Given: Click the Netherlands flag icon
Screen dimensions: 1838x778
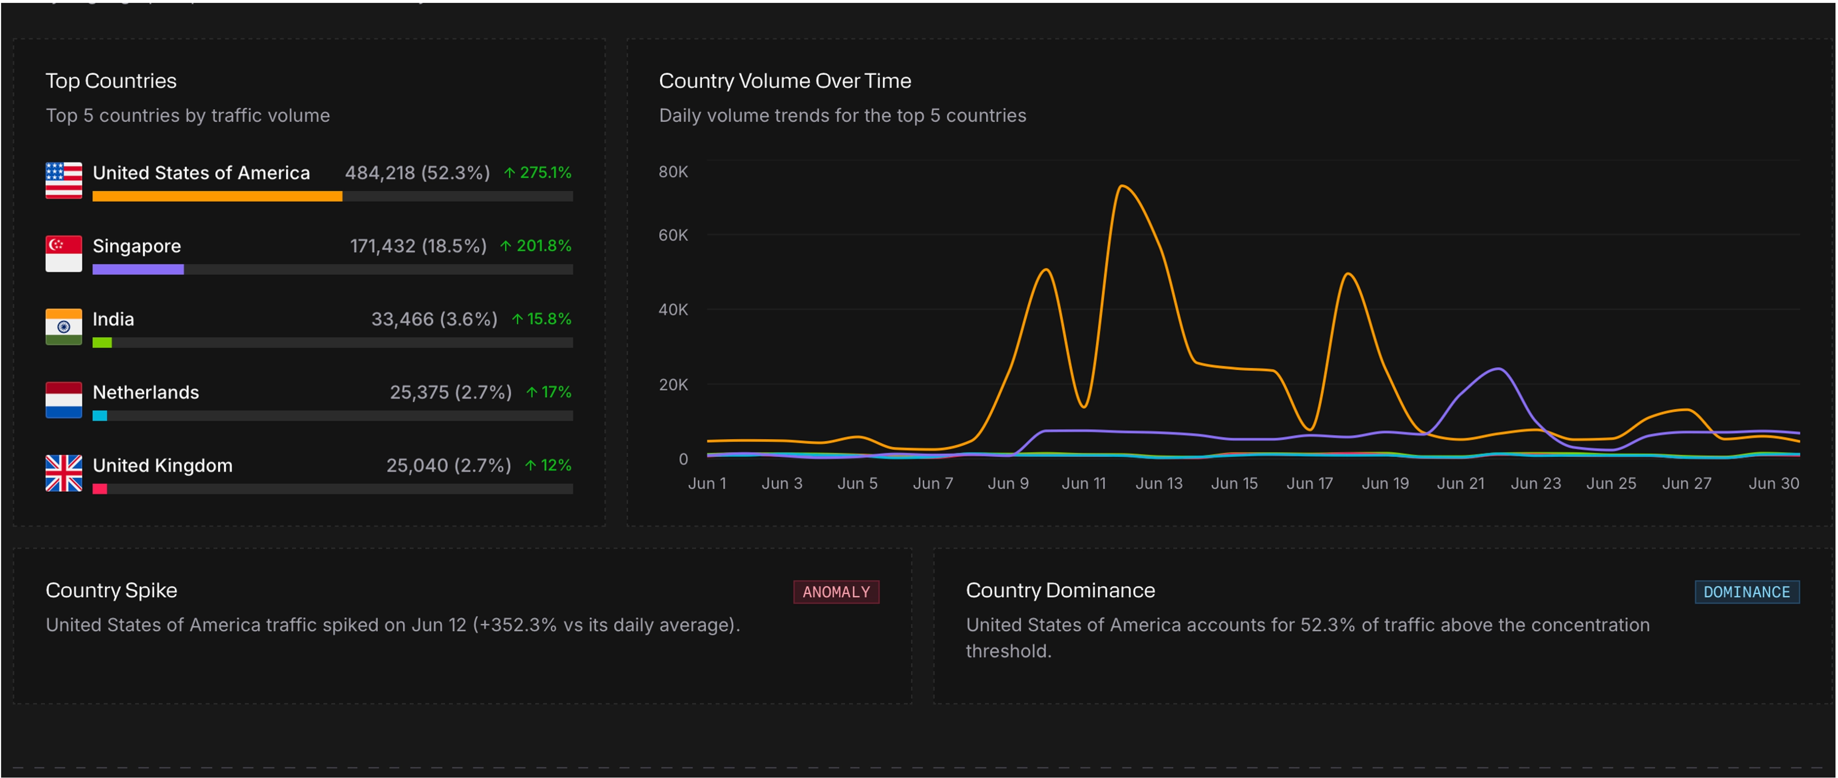Looking at the screenshot, I should (x=64, y=400).
